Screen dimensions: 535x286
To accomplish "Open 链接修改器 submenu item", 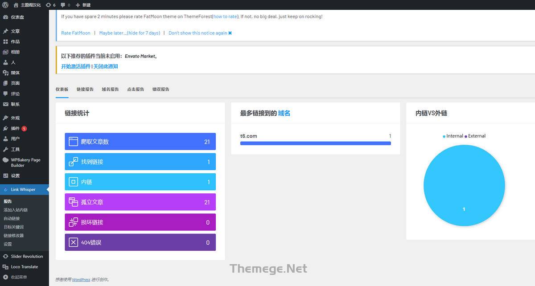I will pos(13,235).
